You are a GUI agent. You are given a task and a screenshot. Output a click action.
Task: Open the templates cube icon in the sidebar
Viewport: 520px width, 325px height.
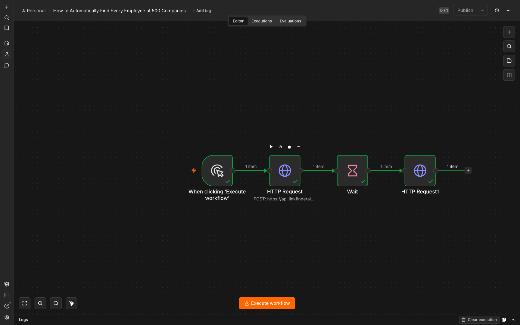pos(7,284)
